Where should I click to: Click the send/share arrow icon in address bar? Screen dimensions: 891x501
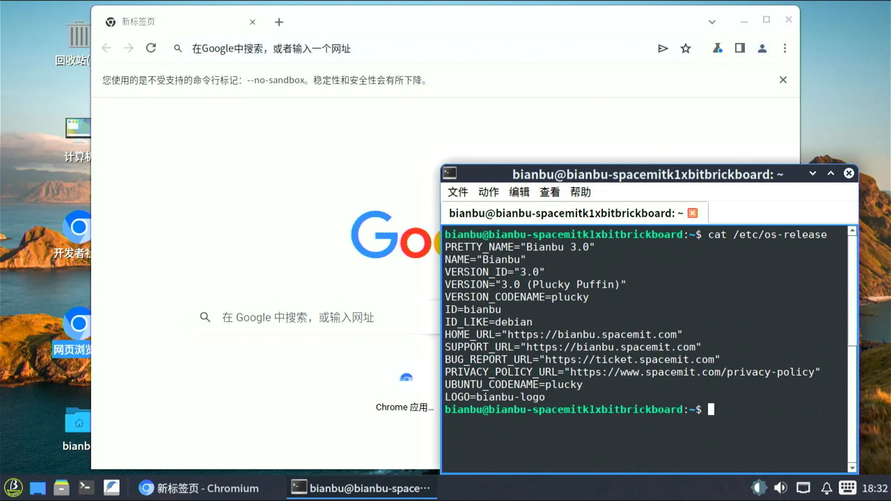click(663, 48)
